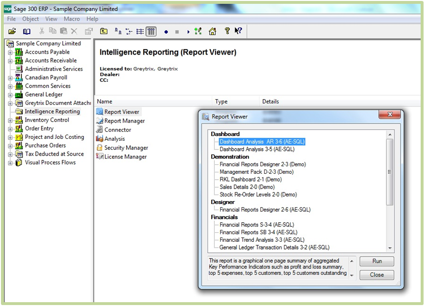Select Visual Process Flows in the tree
424x306 pixels.
pyautogui.click(x=50, y=162)
